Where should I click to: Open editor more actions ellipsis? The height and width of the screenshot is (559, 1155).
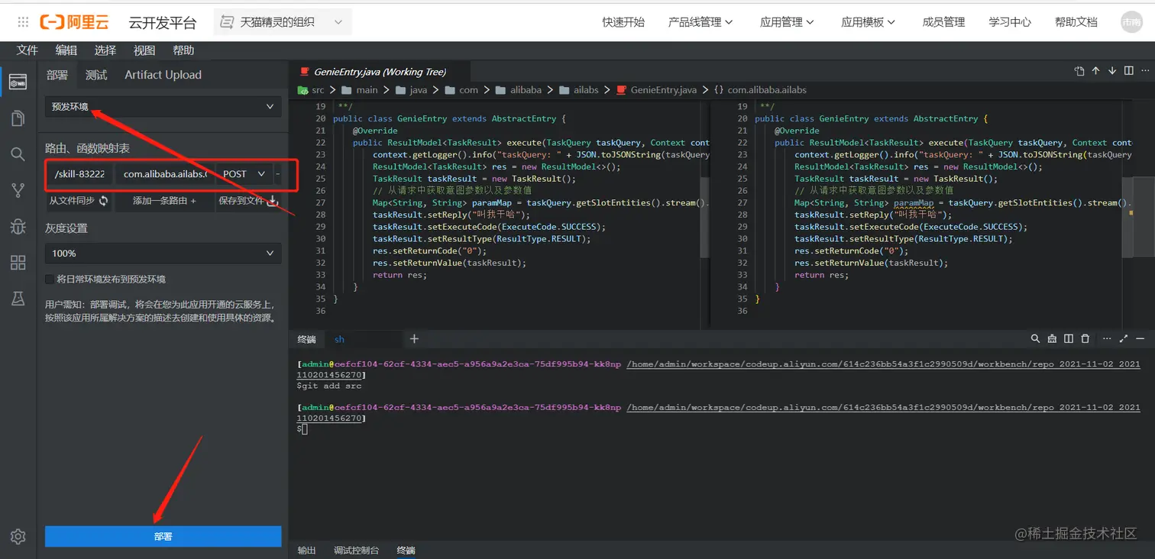[1144, 71]
